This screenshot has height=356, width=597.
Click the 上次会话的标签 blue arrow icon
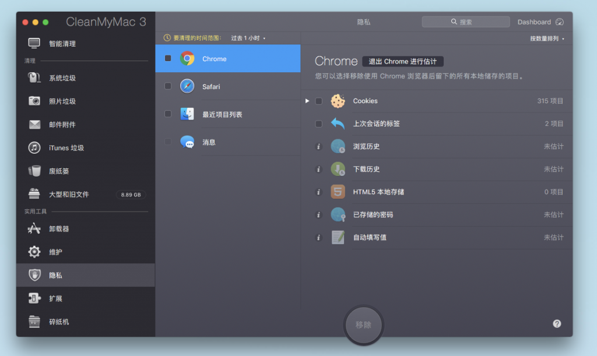point(338,124)
